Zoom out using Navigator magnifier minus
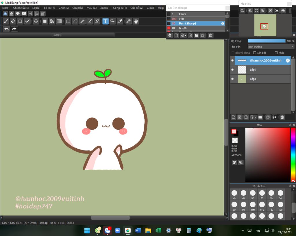The width and height of the screenshot is (296, 236). tap(262, 11)
